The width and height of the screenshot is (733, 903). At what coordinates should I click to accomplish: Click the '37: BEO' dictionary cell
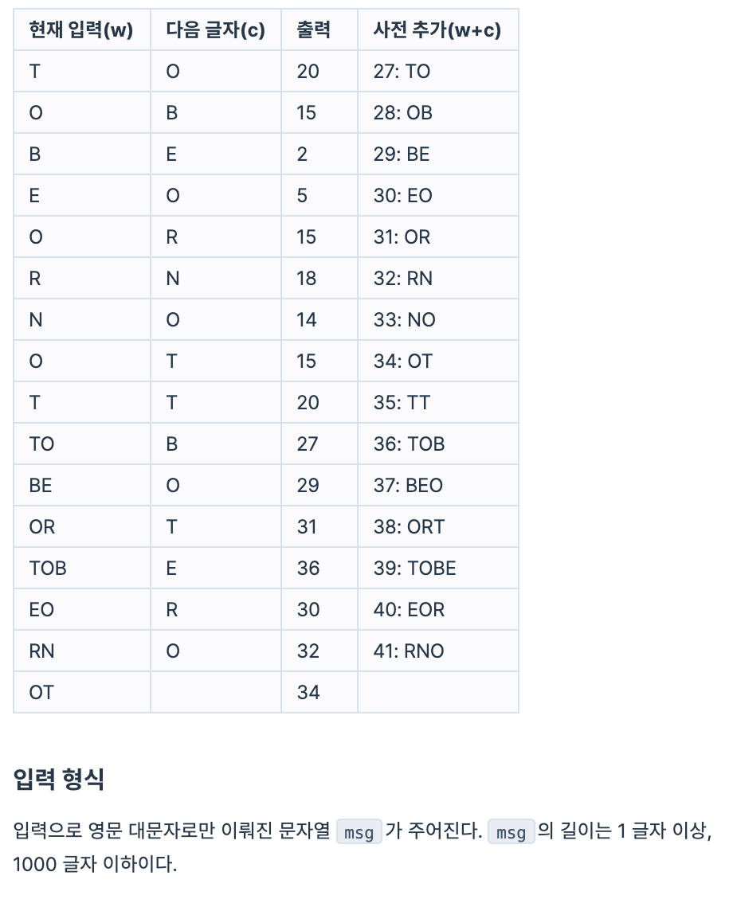pyautogui.click(x=408, y=486)
